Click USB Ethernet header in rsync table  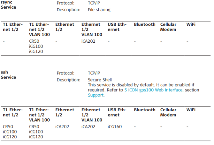point(117,27)
